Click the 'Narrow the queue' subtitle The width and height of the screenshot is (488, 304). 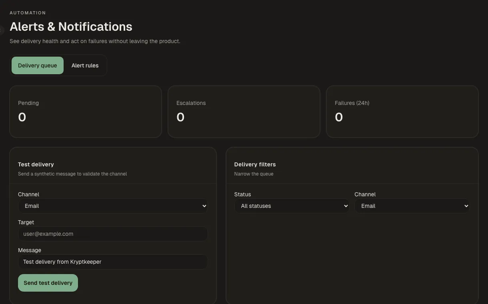254,174
